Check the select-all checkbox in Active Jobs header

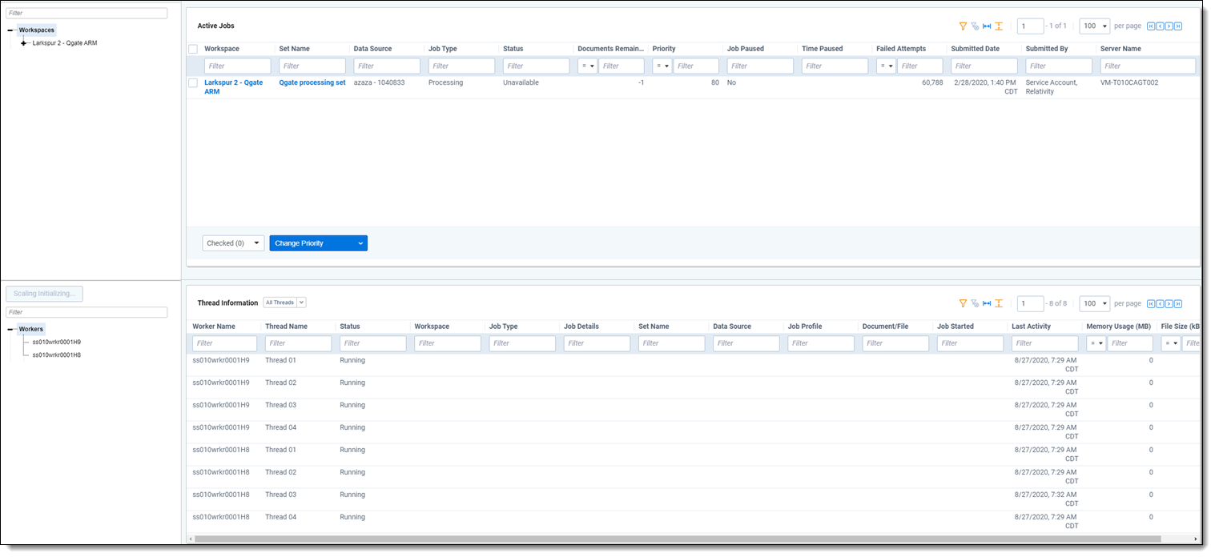tap(193, 49)
